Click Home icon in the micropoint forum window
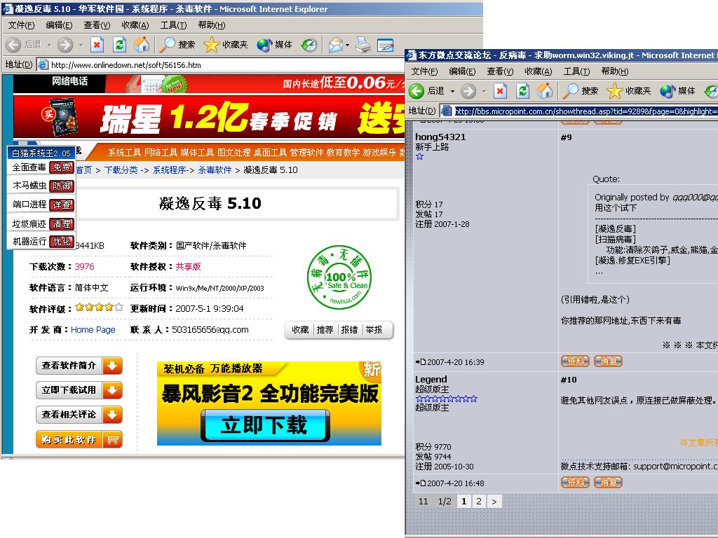 [545, 91]
